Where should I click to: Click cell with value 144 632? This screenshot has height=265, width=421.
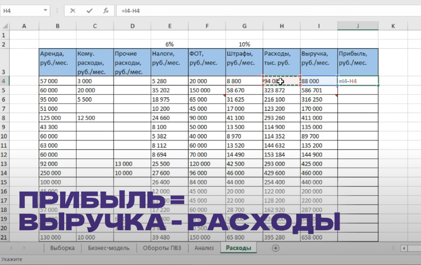282,146
